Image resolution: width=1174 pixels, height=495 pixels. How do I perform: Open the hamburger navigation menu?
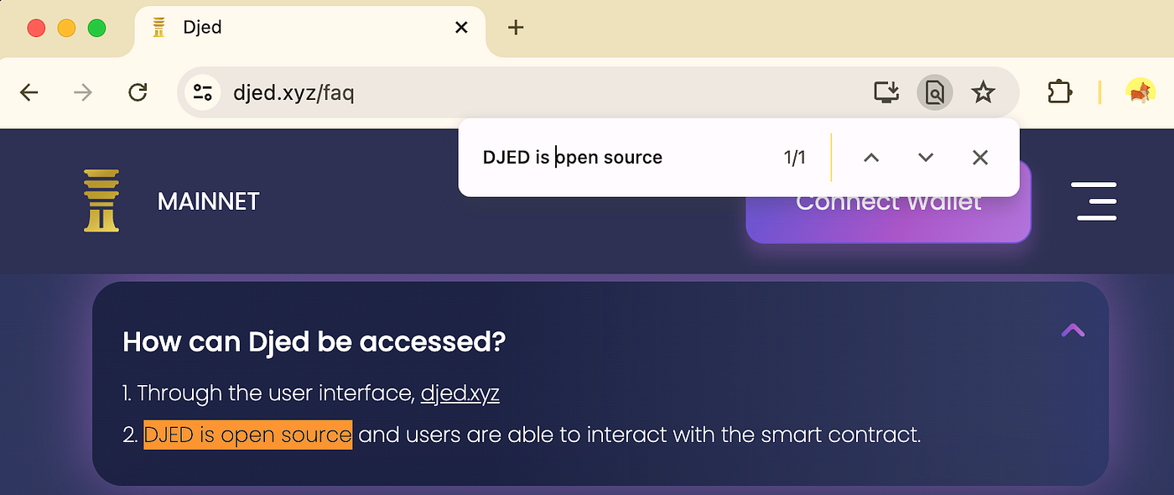click(x=1096, y=201)
